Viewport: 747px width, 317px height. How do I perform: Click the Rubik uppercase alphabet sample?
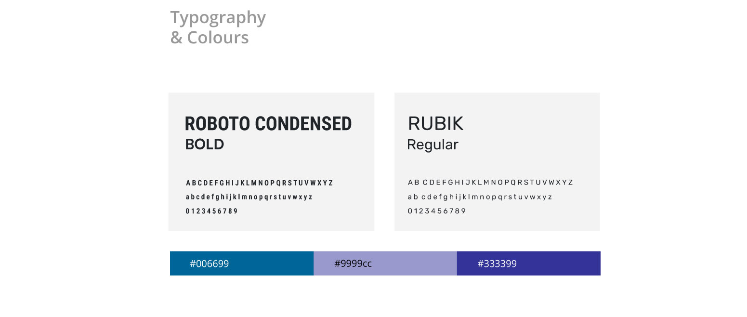coord(490,183)
